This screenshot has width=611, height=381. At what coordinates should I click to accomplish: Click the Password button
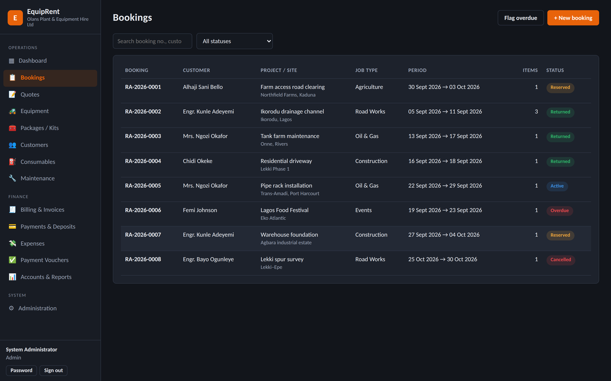click(x=21, y=370)
